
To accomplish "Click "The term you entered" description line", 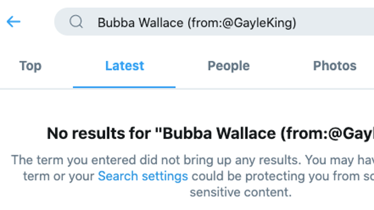I will tap(193, 160).
